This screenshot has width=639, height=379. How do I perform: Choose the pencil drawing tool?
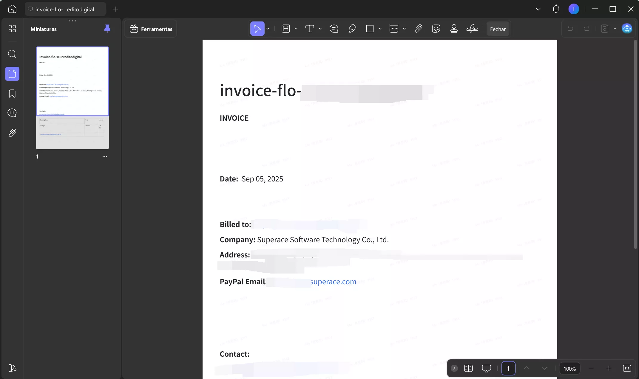[352, 29]
